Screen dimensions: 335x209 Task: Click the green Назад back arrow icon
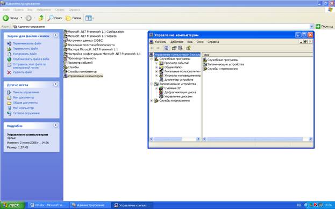pos(6,18)
